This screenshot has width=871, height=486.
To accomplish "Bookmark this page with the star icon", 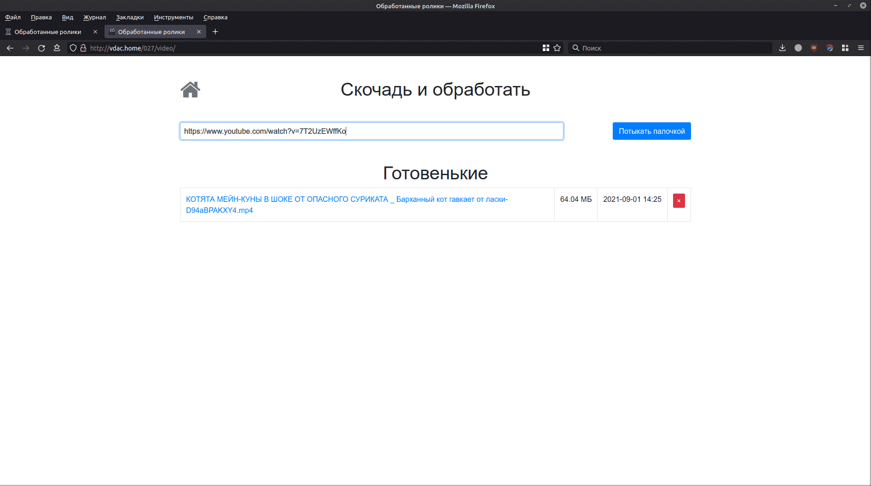I will [x=557, y=48].
